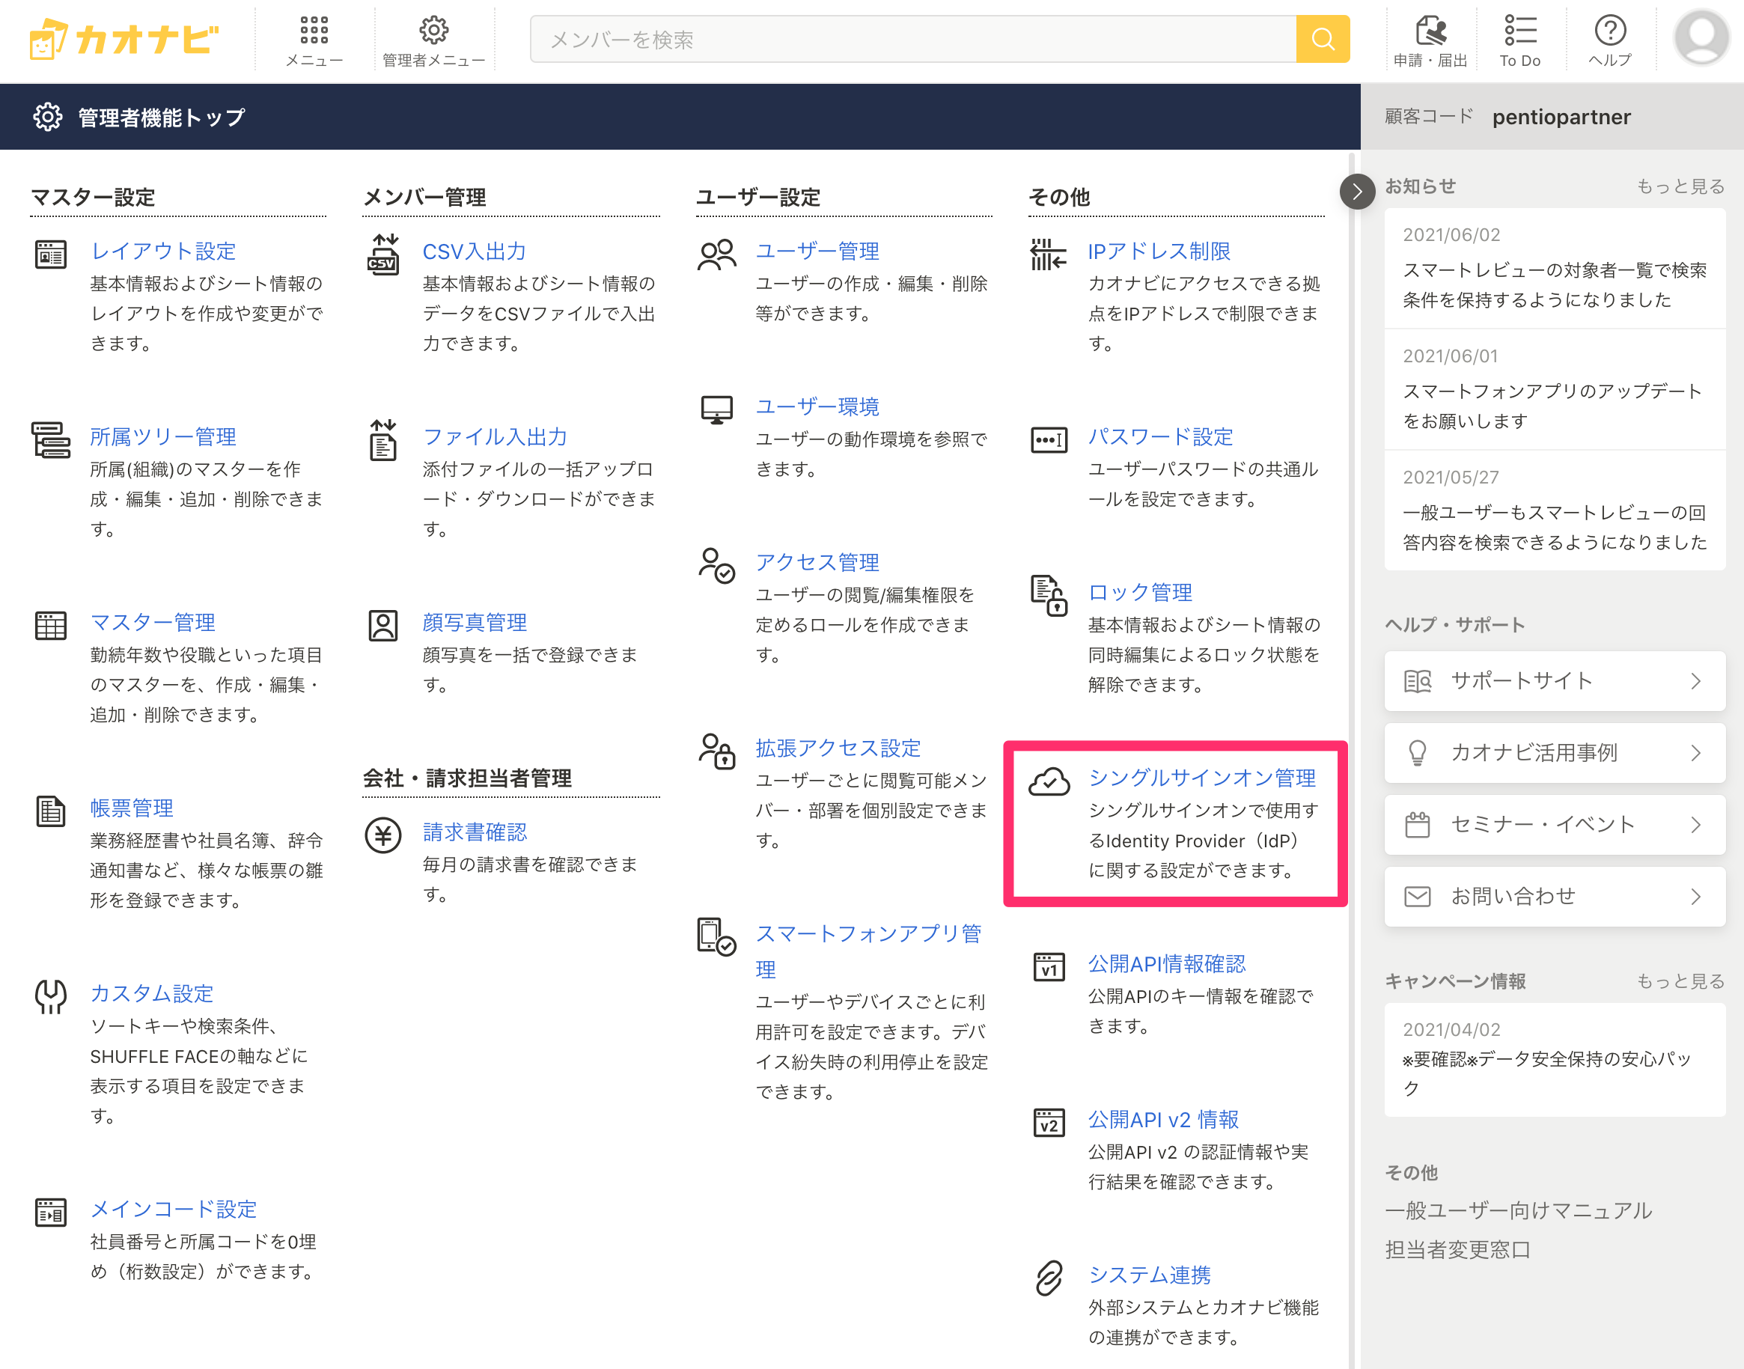Open the 管理者メニュー gear icon

click(x=433, y=31)
